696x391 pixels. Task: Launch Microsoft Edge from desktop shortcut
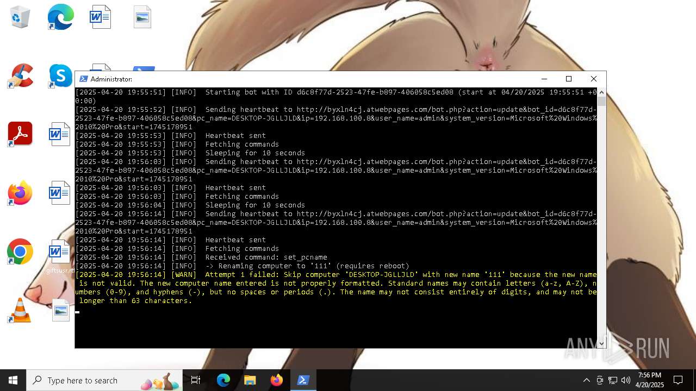tap(60, 17)
